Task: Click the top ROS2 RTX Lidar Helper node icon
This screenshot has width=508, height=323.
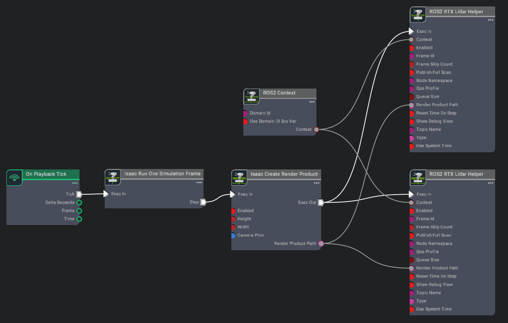Action: point(418,15)
